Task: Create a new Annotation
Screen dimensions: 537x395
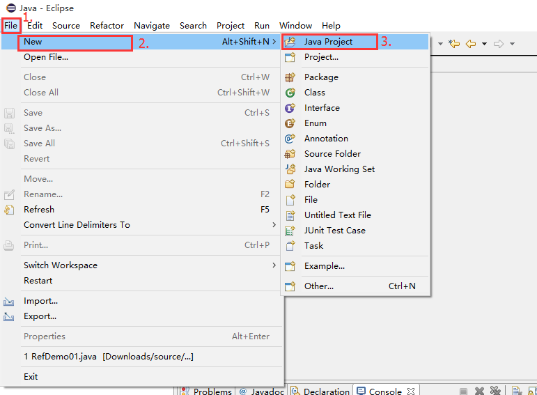Action: 355,139
